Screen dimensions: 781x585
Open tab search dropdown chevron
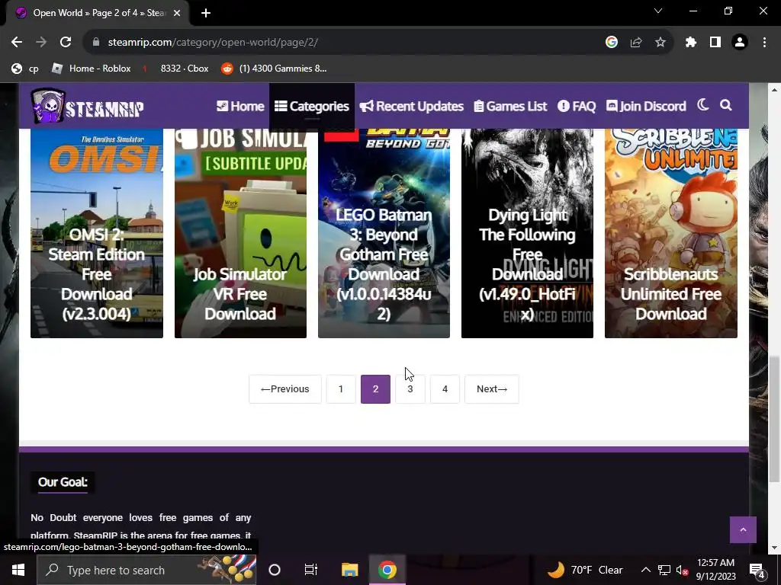click(658, 11)
